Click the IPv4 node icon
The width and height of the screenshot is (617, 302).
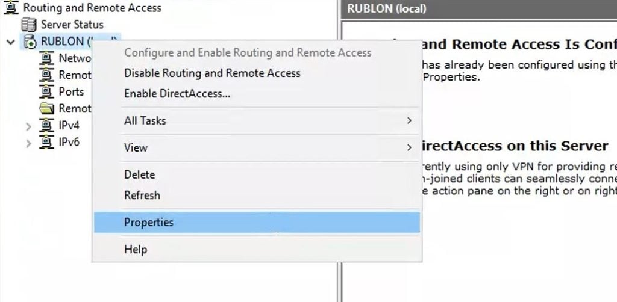tap(46, 126)
